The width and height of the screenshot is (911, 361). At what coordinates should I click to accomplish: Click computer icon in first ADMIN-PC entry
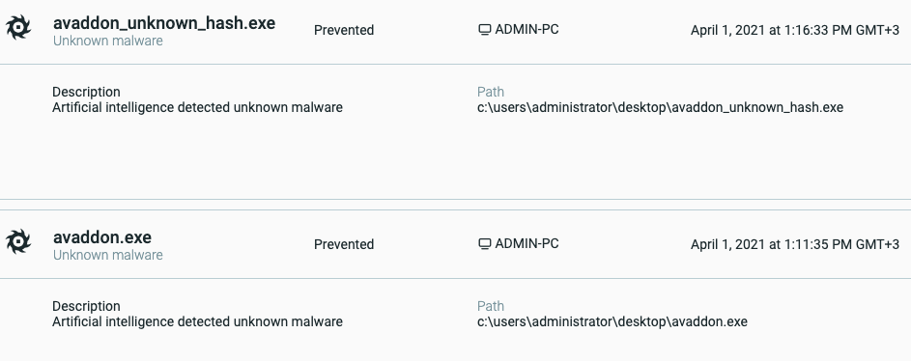[x=485, y=30]
